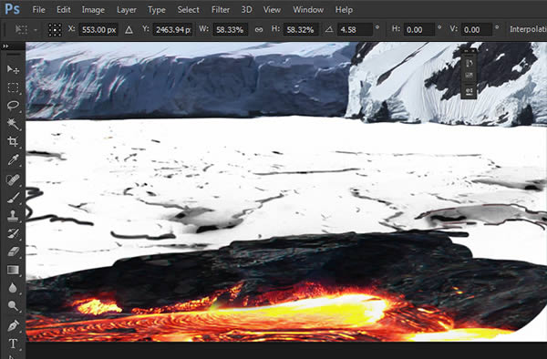Select the Eraser tool

(13, 251)
